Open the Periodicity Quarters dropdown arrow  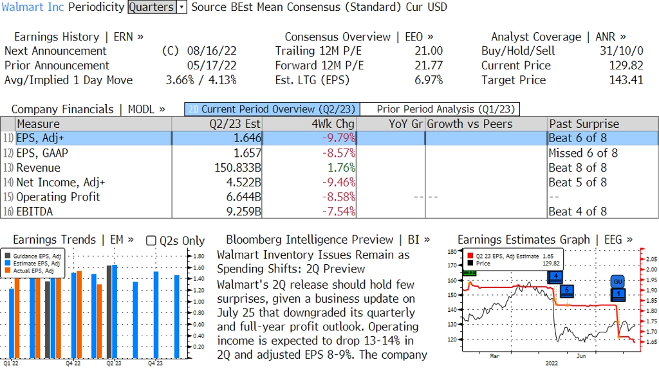tap(181, 7)
